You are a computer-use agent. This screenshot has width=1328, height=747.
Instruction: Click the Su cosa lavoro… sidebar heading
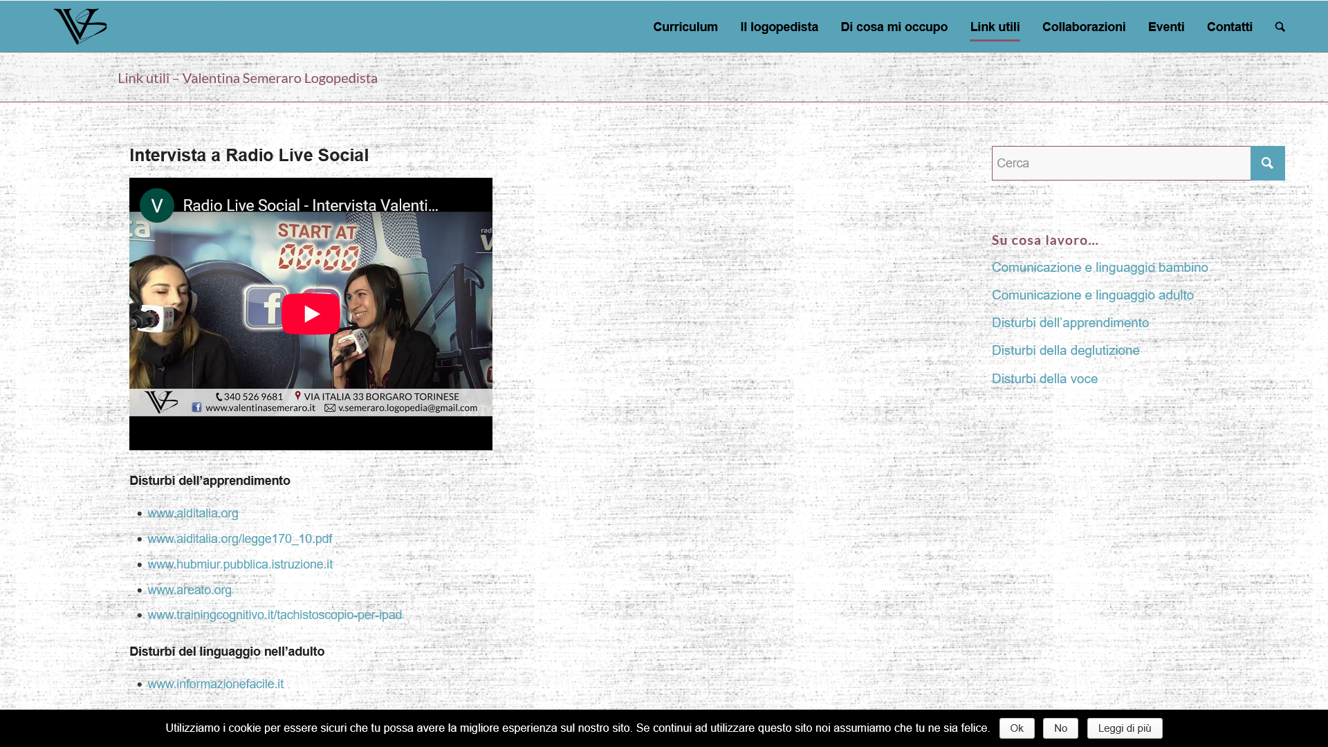1044,240
